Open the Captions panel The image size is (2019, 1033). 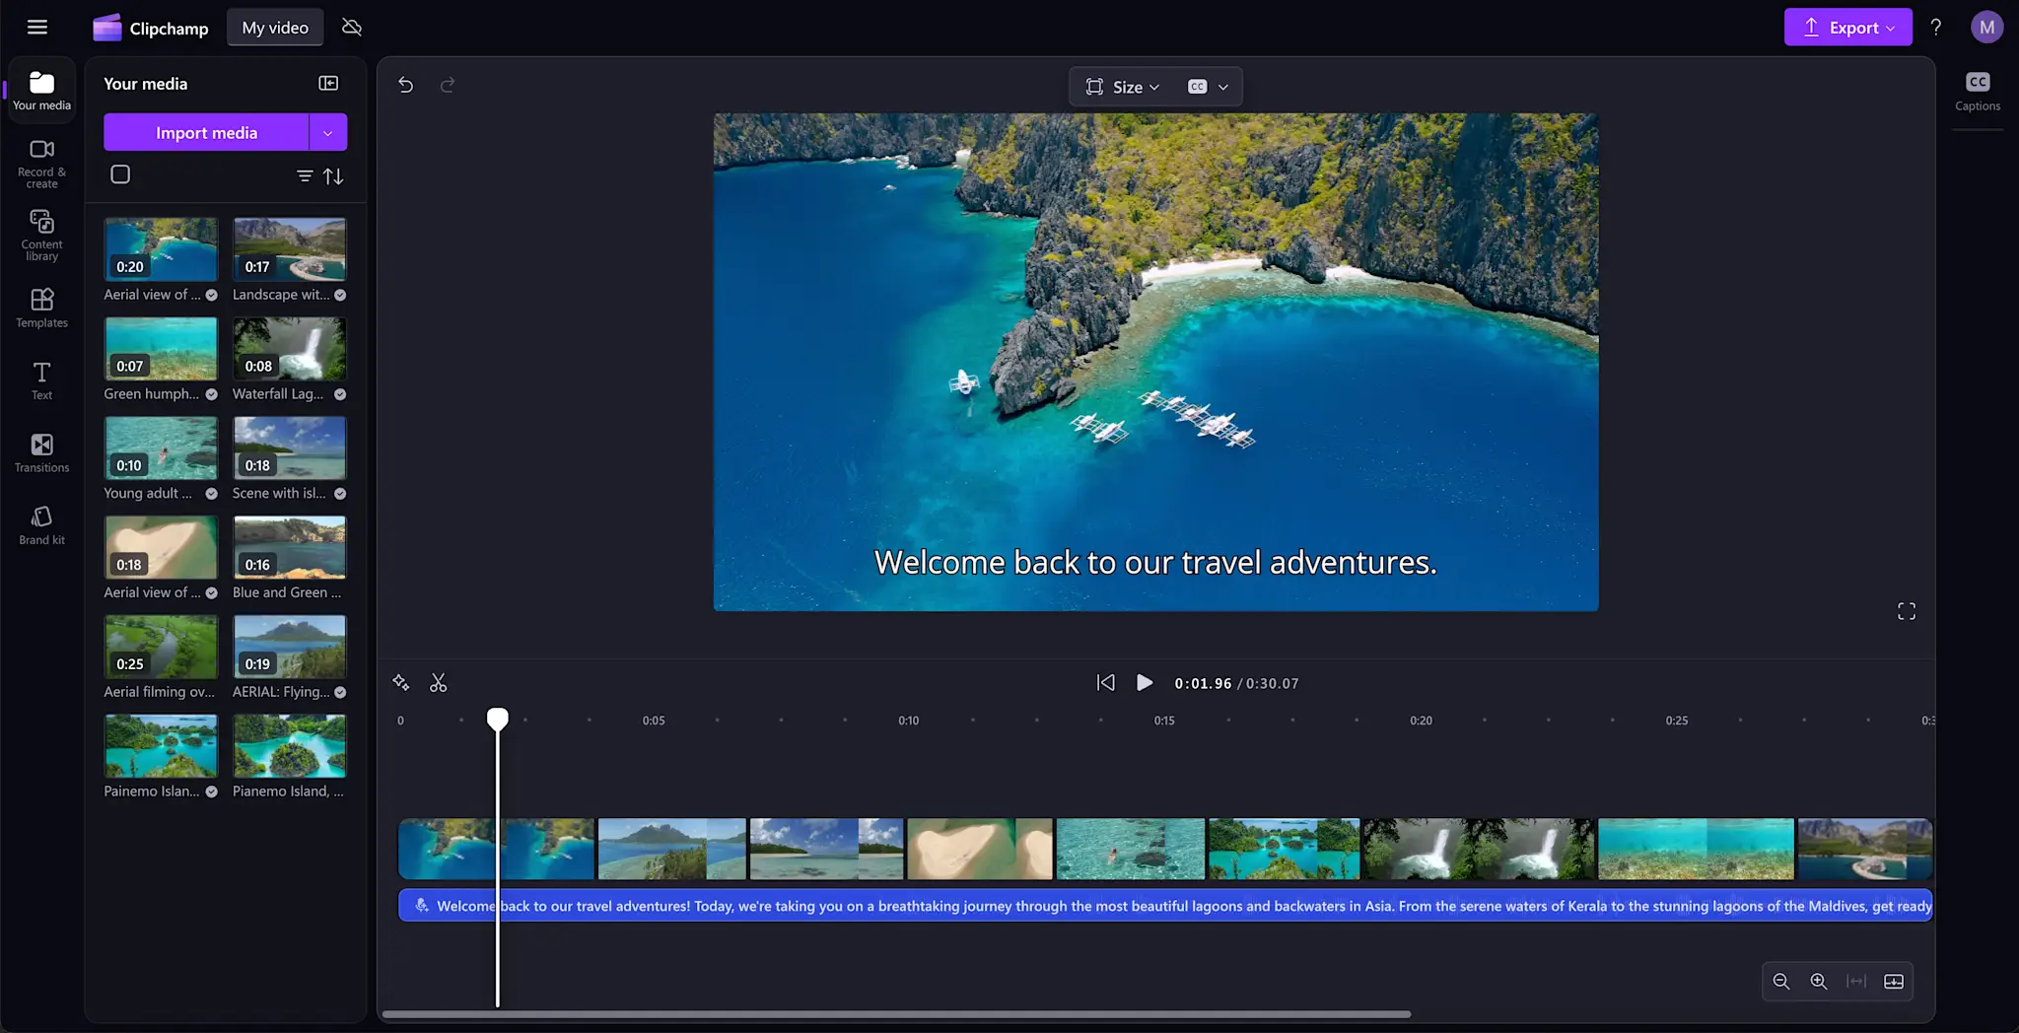(x=1978, y=92)
